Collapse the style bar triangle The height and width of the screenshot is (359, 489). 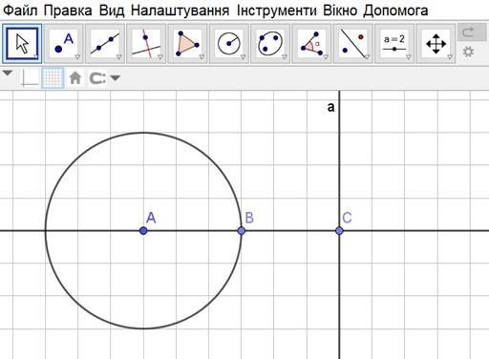point(8,74)
